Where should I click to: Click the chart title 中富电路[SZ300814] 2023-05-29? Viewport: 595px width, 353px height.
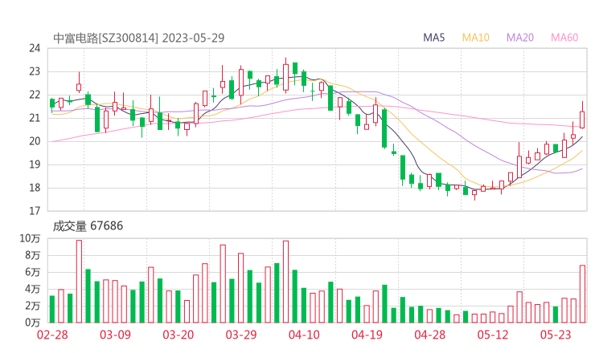click(139, 38)
